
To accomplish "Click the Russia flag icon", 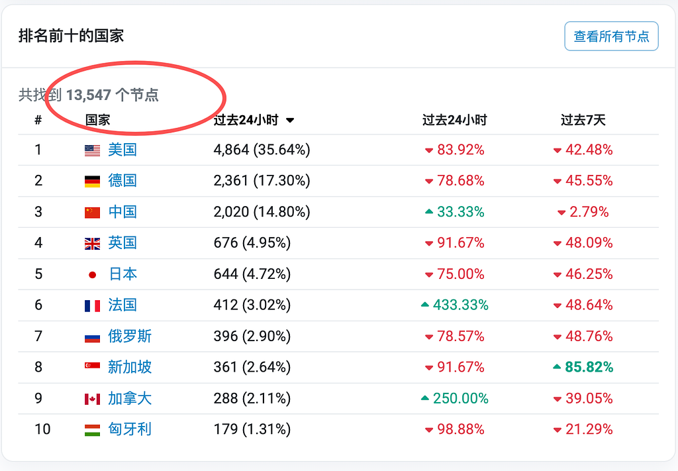I will (93, 337).
